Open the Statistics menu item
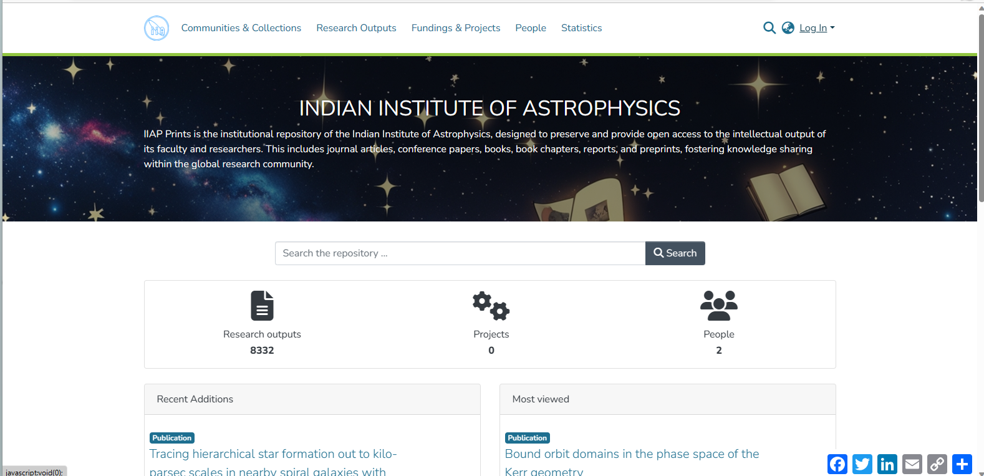 (581, 28)
